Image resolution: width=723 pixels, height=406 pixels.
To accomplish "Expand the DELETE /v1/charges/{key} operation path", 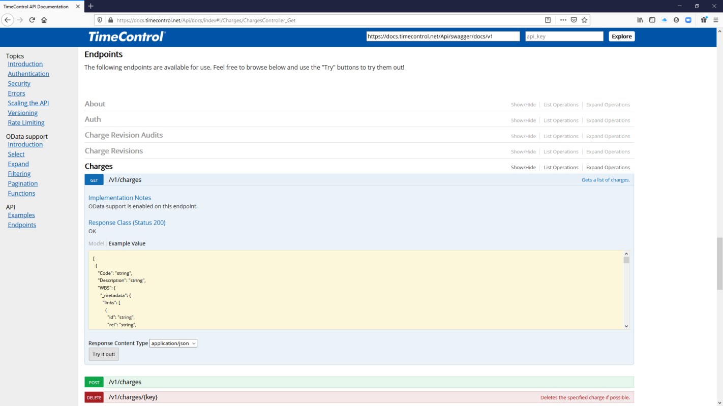I will click(133, 397).
